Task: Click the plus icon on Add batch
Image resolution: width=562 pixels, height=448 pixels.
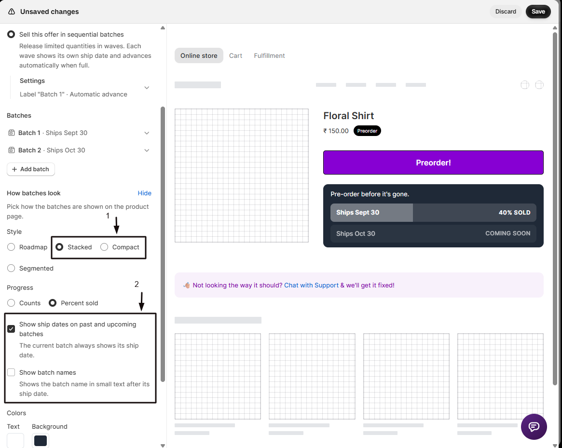Action: click(14, 169)
